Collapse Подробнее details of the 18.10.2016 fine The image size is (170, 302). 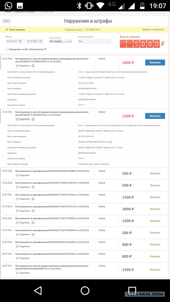point(23,66)
